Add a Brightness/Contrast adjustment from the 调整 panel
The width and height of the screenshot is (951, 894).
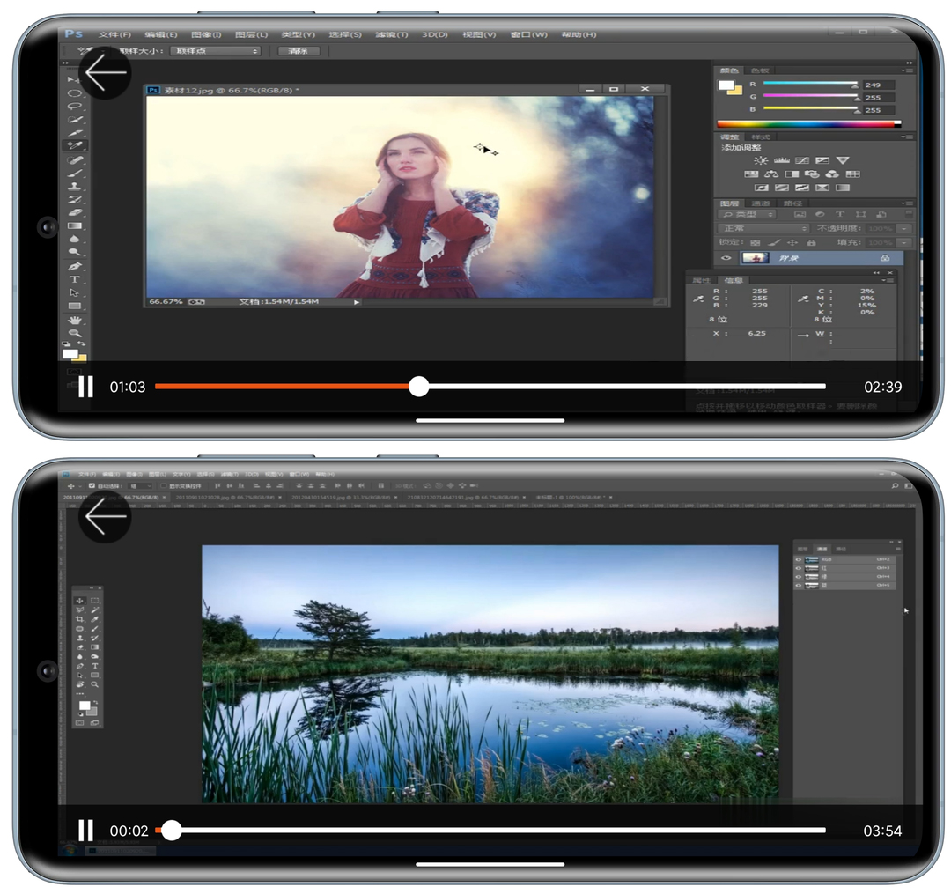(x=761, y=160)
